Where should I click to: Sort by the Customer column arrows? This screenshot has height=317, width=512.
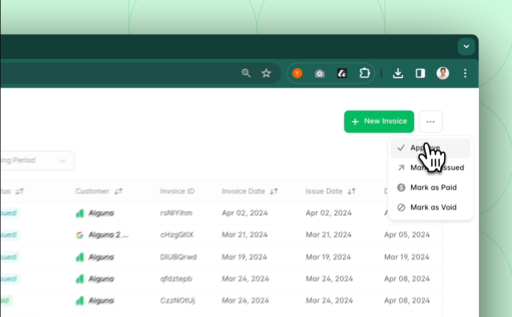click(118, 191)
